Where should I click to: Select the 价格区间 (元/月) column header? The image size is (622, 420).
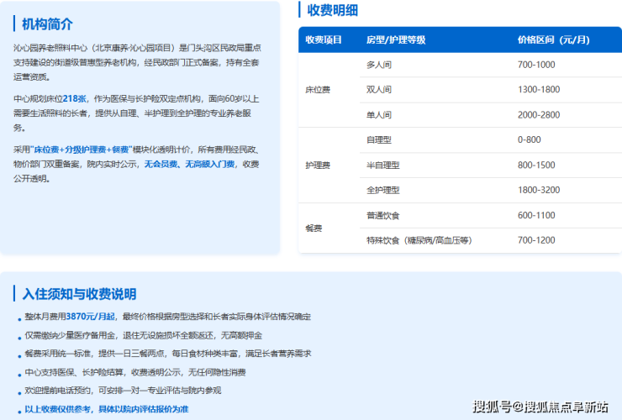(x=553, y=39)
